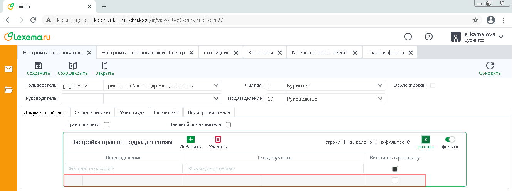Click the green Add (Добавить) plus icon
The width and height of the screenshot is (512, 191).
click(x=190, y=140)
